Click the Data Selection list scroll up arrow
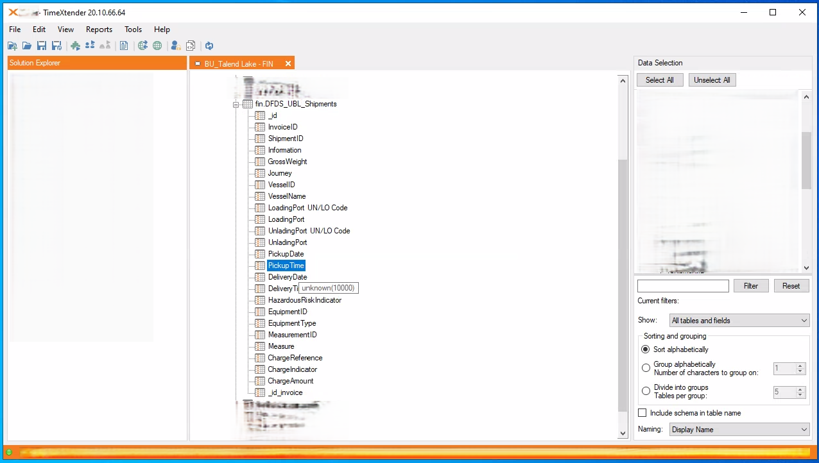Image resolution: width=819 pixels, height=463 pixels. click(807, 96)
